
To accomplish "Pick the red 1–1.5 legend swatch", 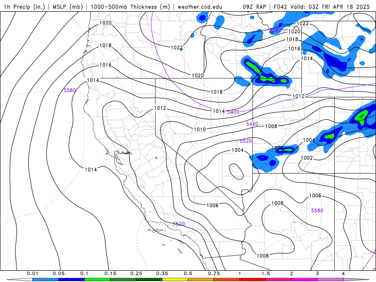I will point(253,280).
